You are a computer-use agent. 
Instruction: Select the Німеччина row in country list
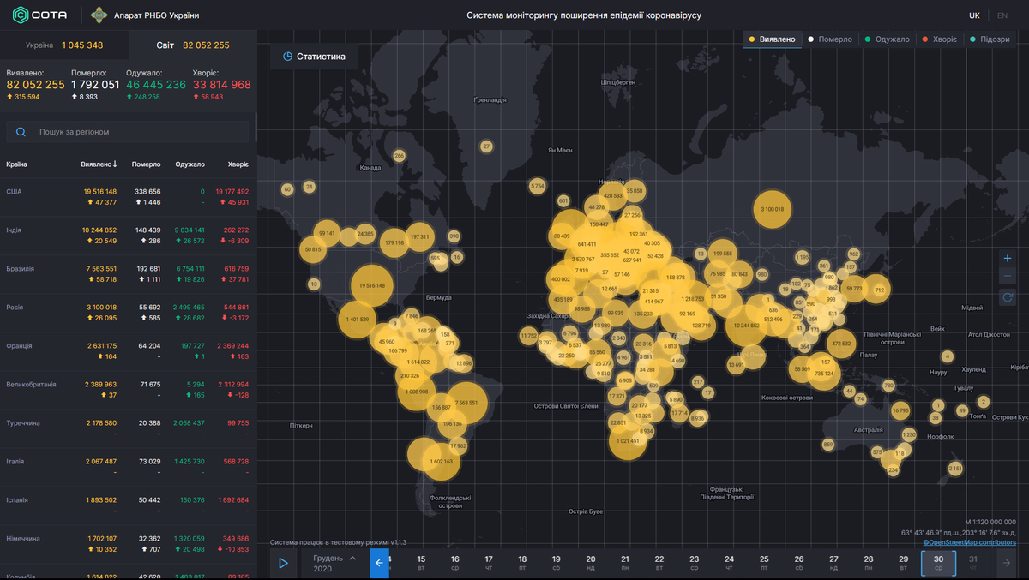pos(128,544)
